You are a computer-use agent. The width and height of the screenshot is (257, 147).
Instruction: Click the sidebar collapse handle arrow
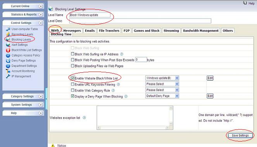point(46,99)
